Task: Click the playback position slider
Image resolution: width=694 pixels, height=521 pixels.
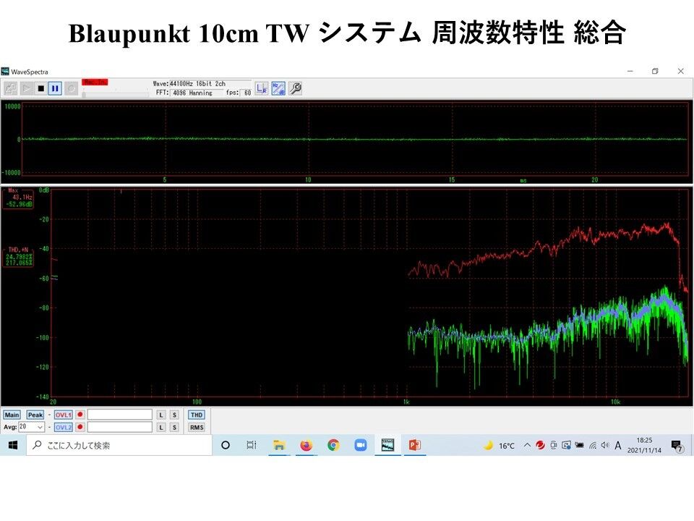Action: pyautogui.click(x=115, y=94)
